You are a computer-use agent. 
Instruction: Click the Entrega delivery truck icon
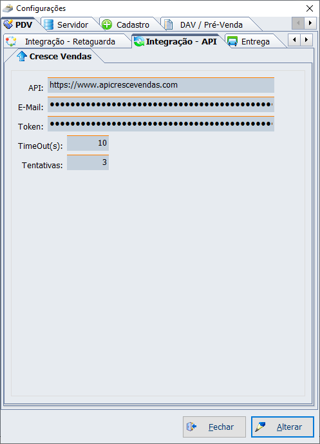(232, 41)
